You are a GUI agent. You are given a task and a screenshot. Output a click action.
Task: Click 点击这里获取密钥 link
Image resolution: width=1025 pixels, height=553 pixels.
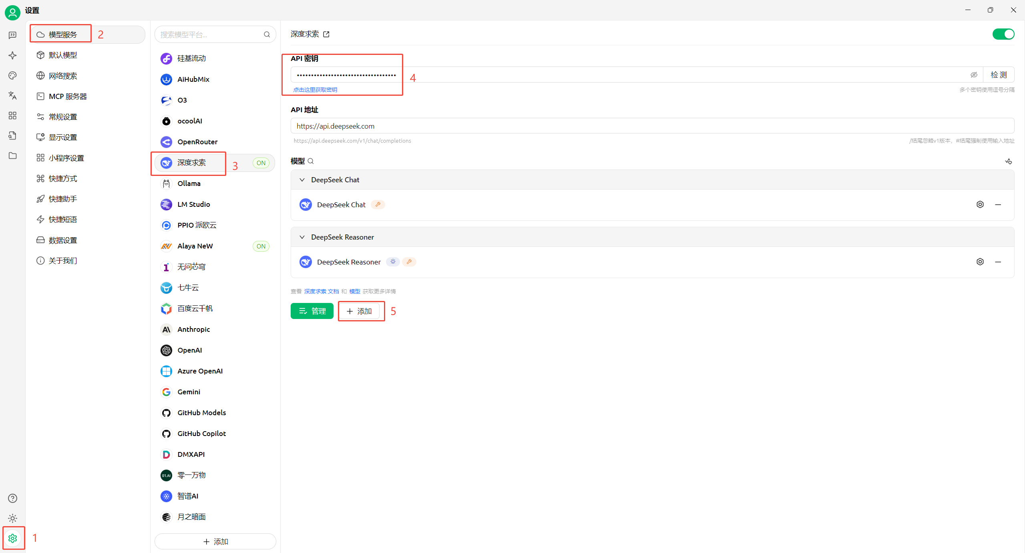click(x=315, y=90)
